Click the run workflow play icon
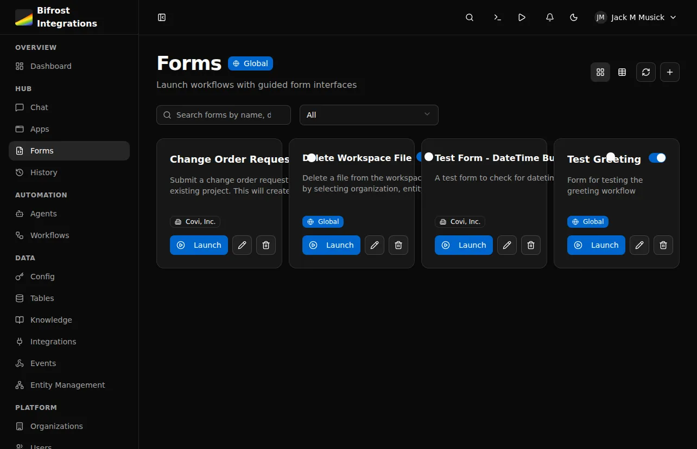This screenshot has height=449, width=697. tap(522, 17)
